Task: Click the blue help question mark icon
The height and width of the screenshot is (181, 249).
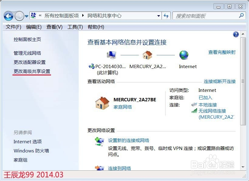Action: click(x=236, y=34)
